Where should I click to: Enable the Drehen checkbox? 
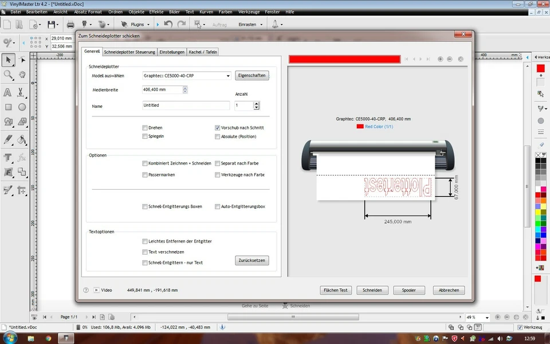[145, 127]
